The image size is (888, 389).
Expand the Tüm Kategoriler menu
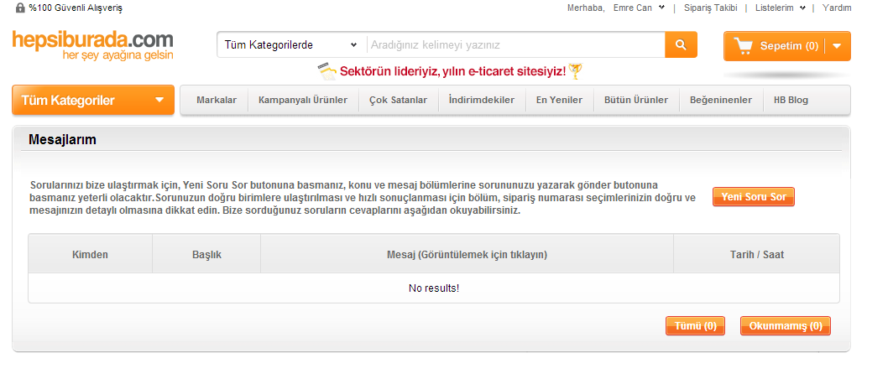click(92, 101)
